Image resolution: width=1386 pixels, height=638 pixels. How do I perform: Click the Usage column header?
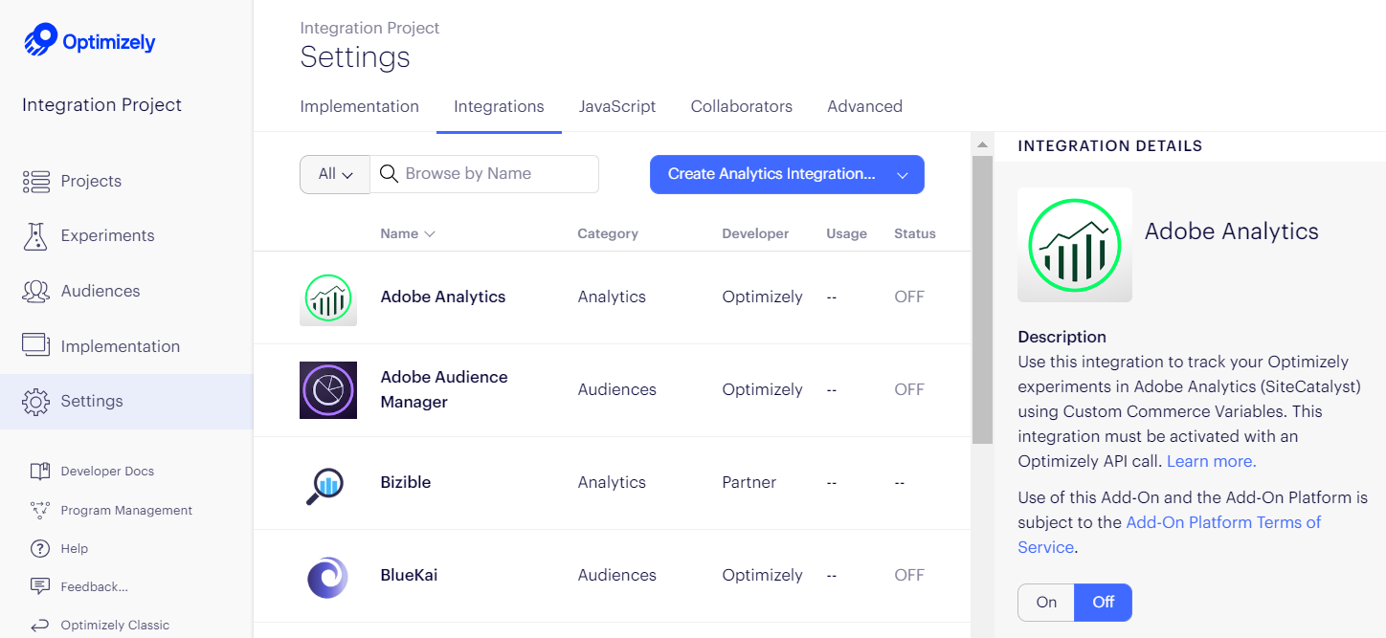click(x=846, y=233)
